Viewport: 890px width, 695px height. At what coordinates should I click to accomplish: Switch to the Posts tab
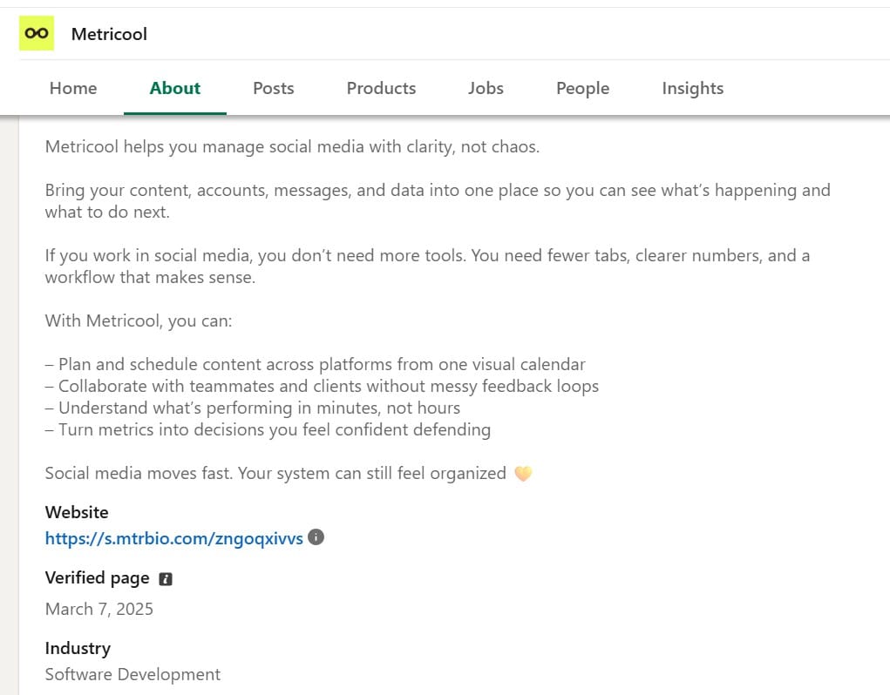coord(274,88)
